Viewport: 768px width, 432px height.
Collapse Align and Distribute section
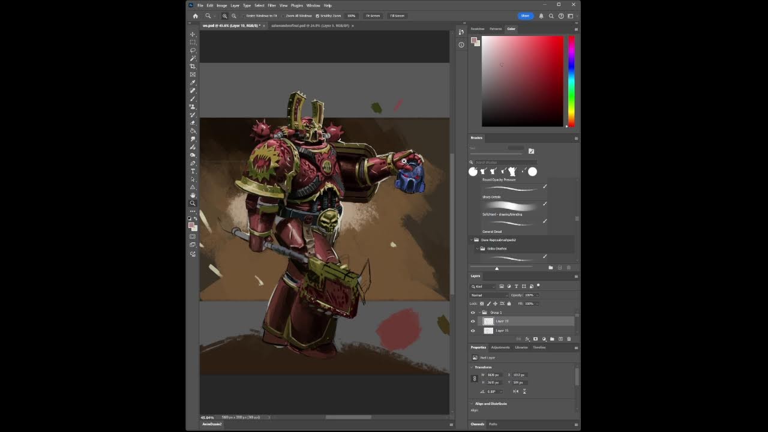point(472,404)
